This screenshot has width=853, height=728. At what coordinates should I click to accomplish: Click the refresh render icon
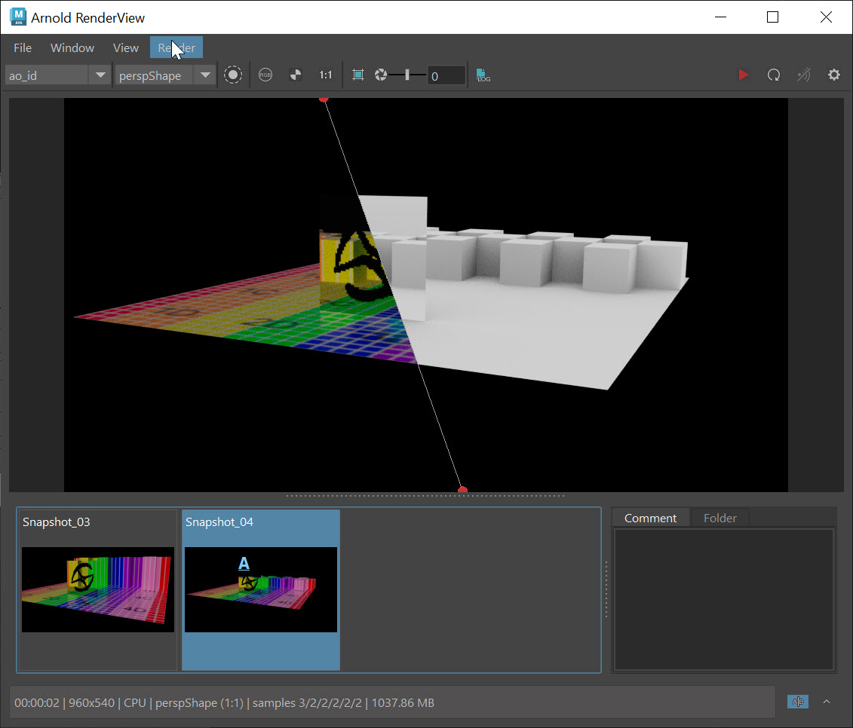point(773,75)
